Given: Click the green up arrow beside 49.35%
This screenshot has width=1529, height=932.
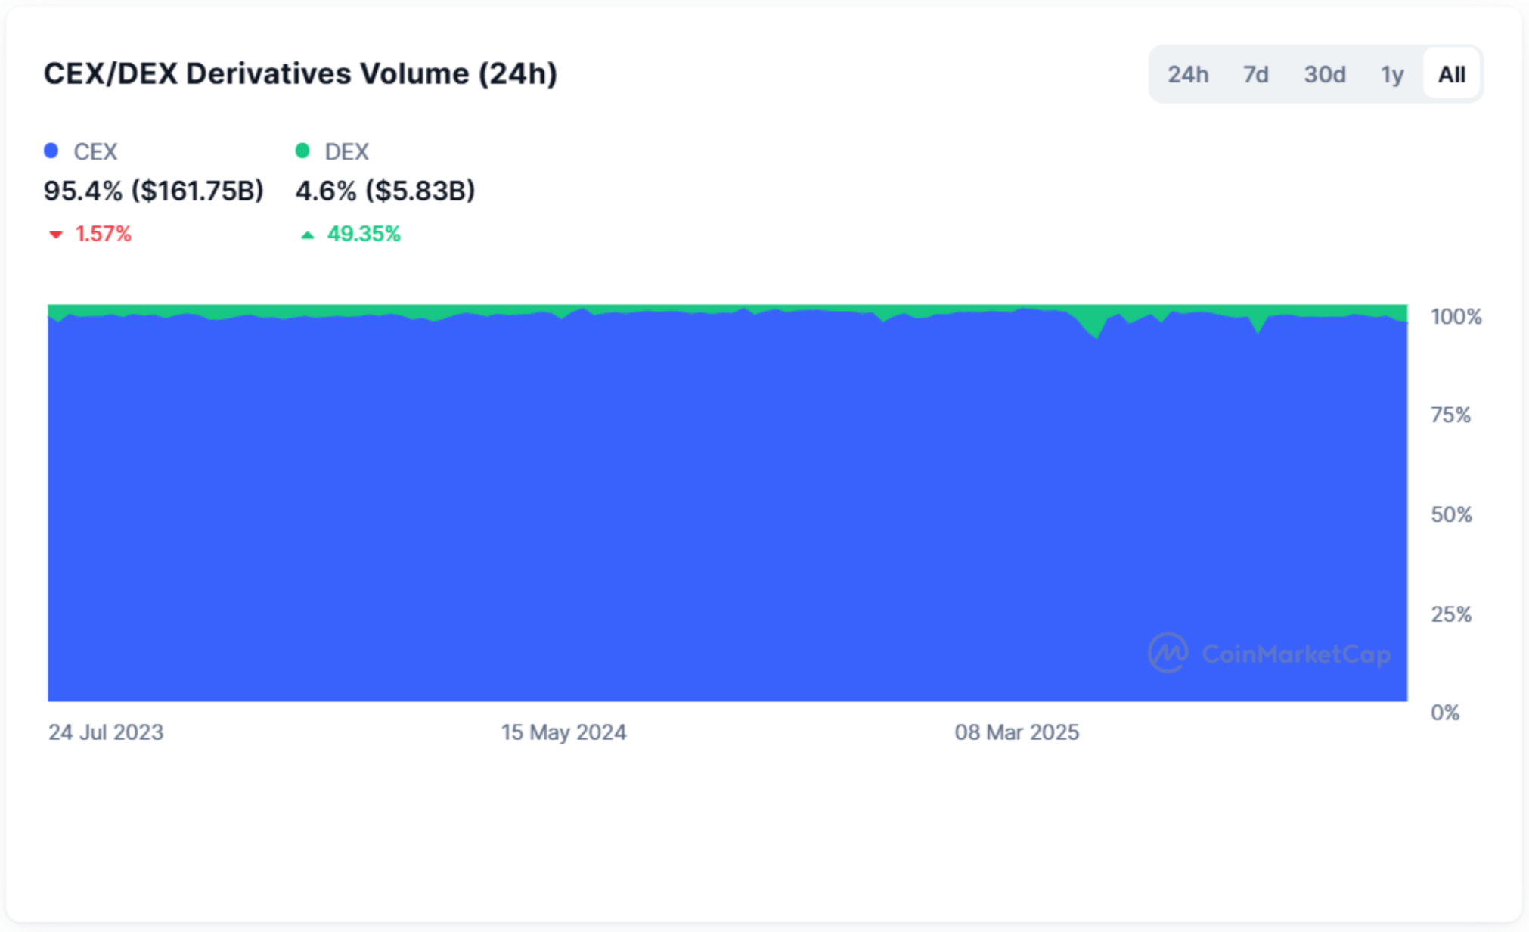Looking at the screenshot, I should 307,235.
